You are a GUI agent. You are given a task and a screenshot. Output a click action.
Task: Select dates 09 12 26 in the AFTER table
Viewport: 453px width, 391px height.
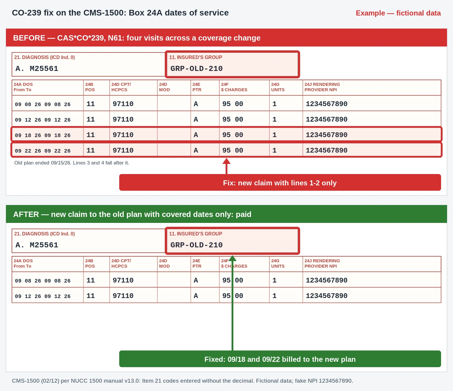(43, 296)
